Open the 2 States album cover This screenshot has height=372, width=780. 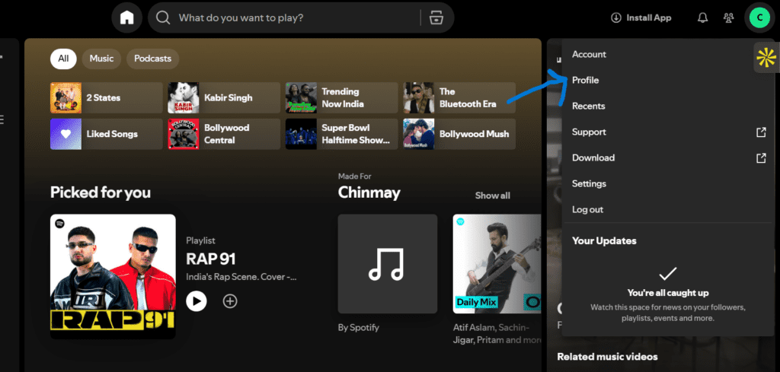(66, 98)
